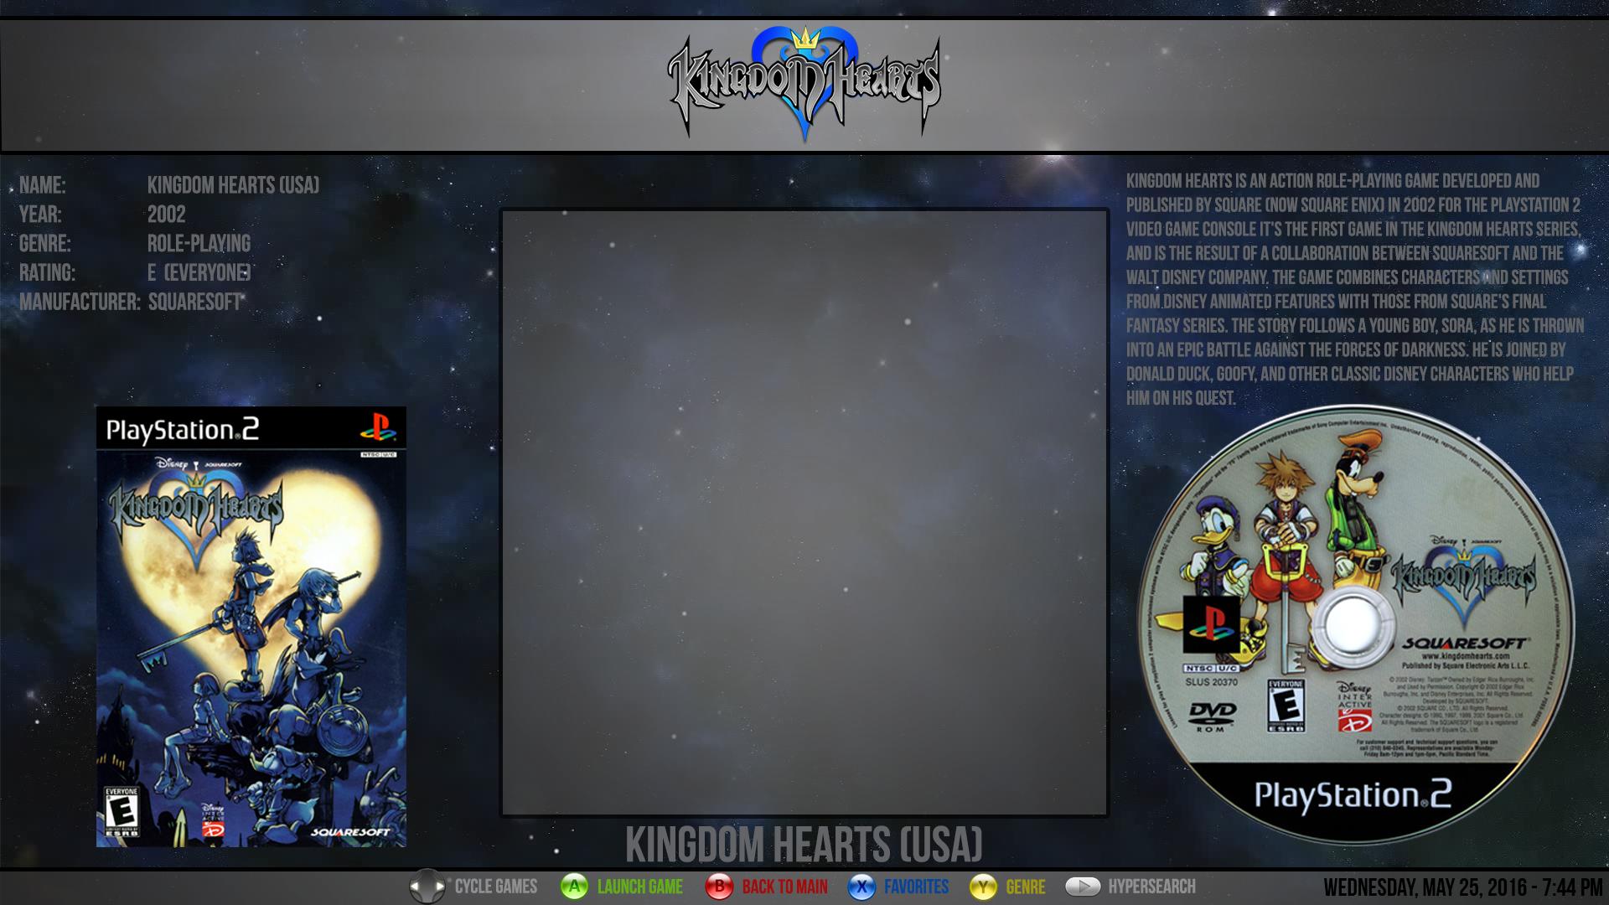Screen dimensions: 1609x905
Task: Click the PlayStation 2 box art cover
Action: coord(251,627)
